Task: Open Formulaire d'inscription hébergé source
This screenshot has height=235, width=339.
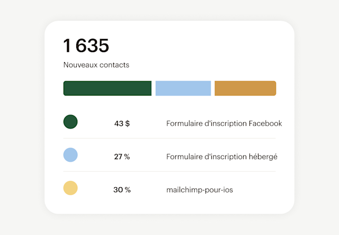Action: coord(222,156)
